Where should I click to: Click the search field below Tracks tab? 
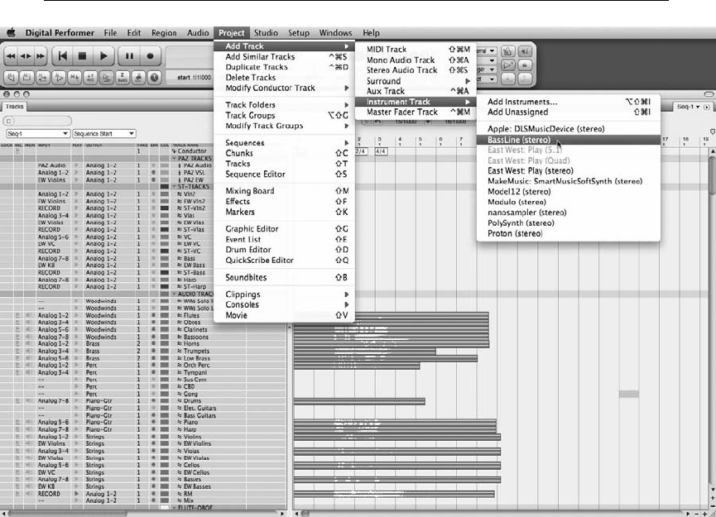(37, 121)
